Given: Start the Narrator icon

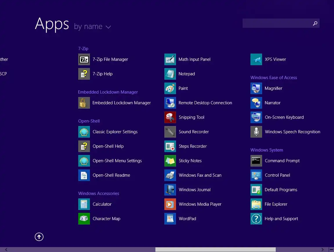Looking at the screenshot, I should click(256, 103).
